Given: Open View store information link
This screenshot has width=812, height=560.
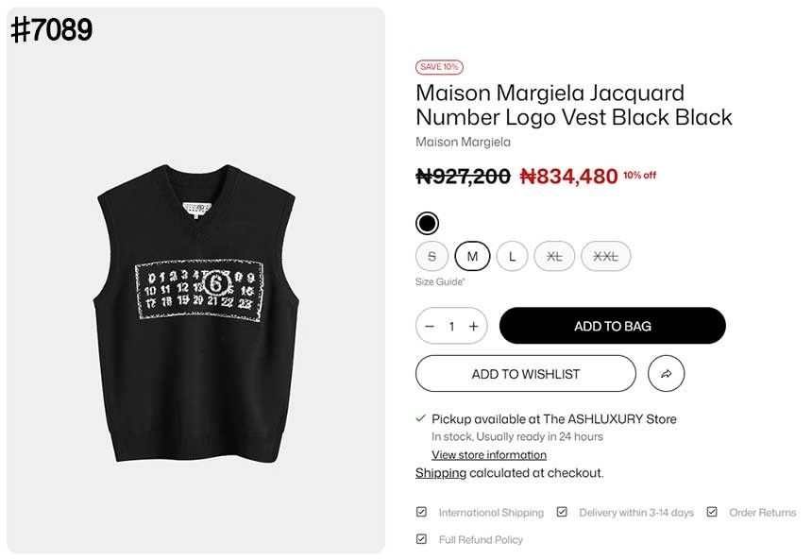Looking at the screenshot, I should click(x=488, y=455).
